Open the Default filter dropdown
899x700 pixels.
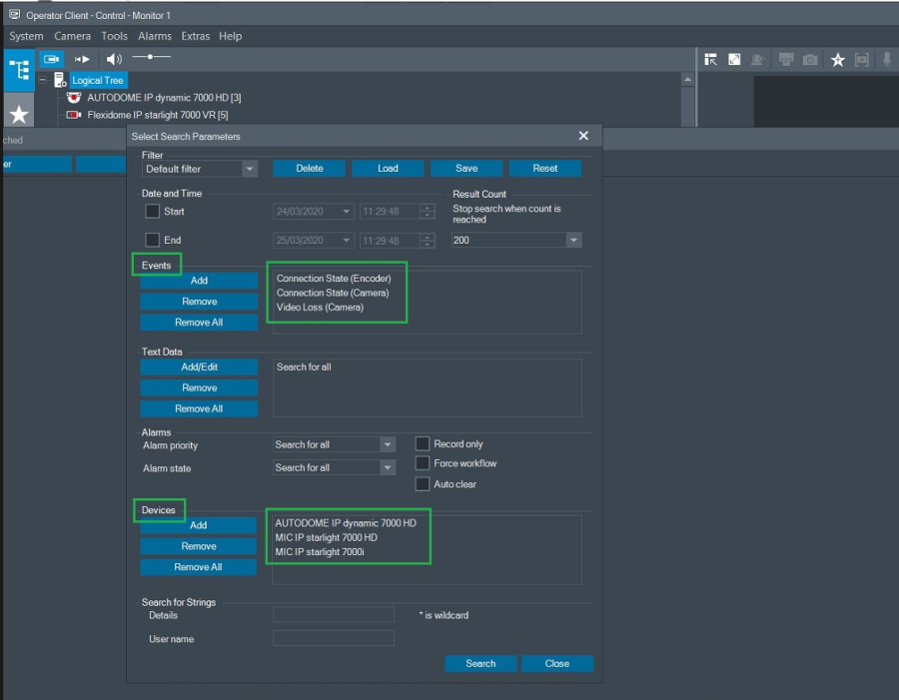[x=250, y=169]
